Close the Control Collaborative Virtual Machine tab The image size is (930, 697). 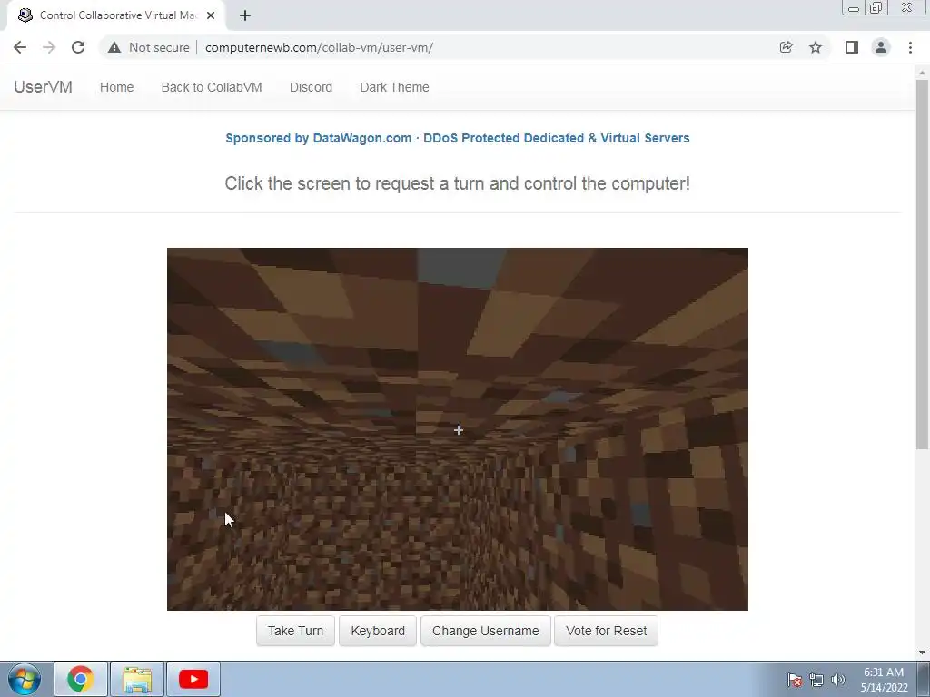(x=211, y=15)
